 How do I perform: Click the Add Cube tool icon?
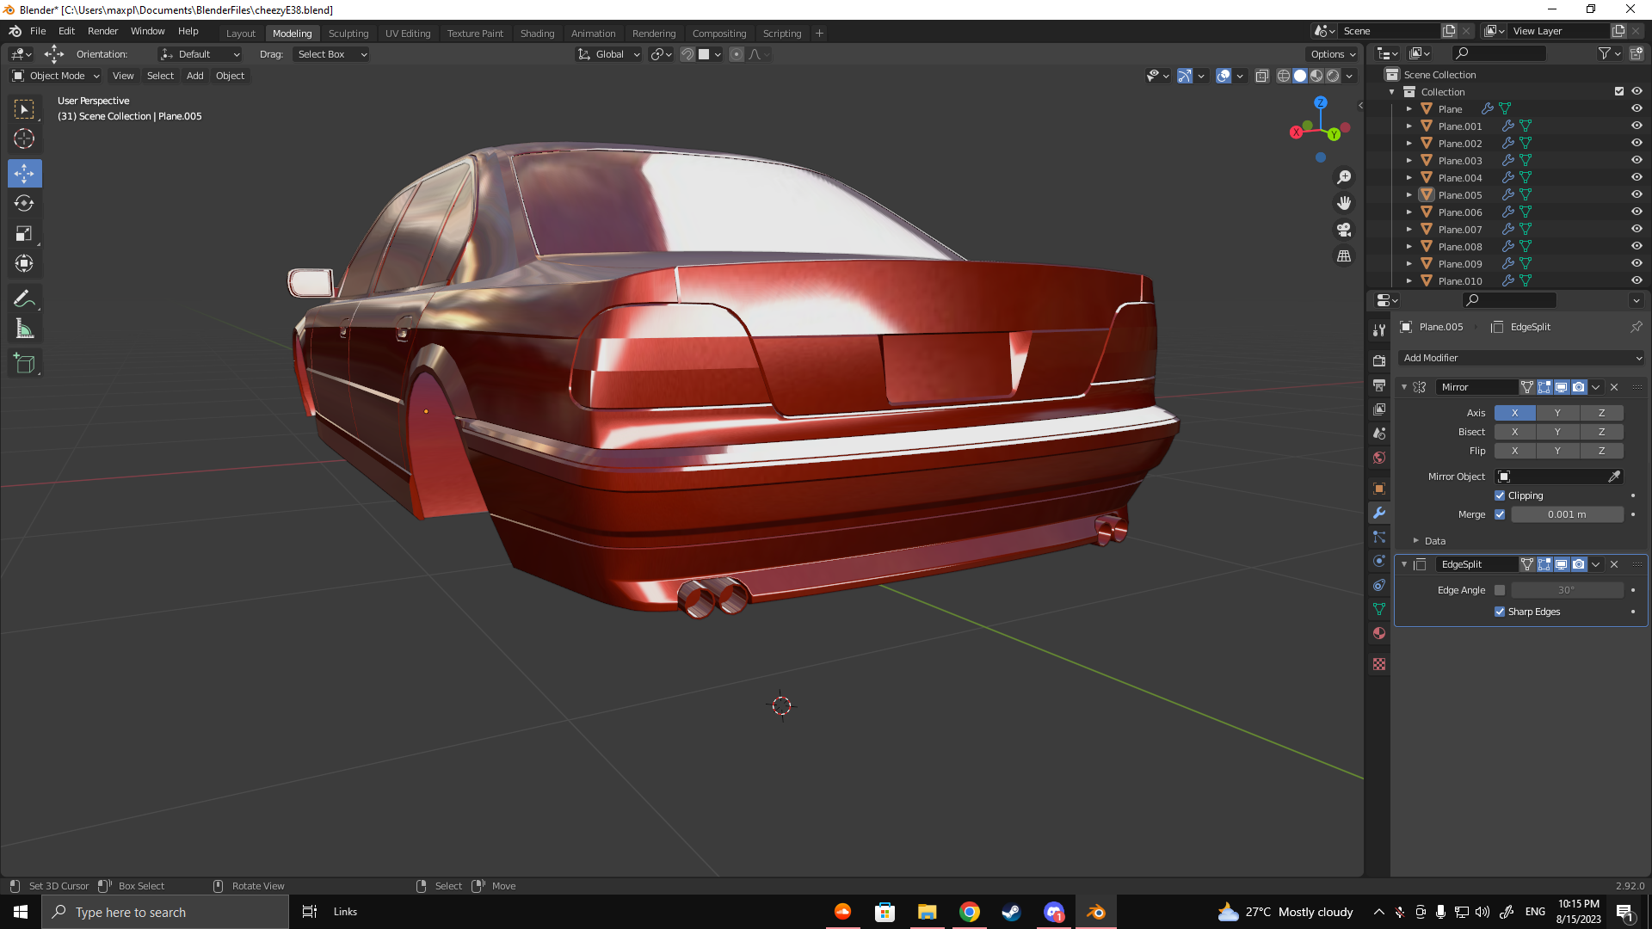click(x=24, y=363)
